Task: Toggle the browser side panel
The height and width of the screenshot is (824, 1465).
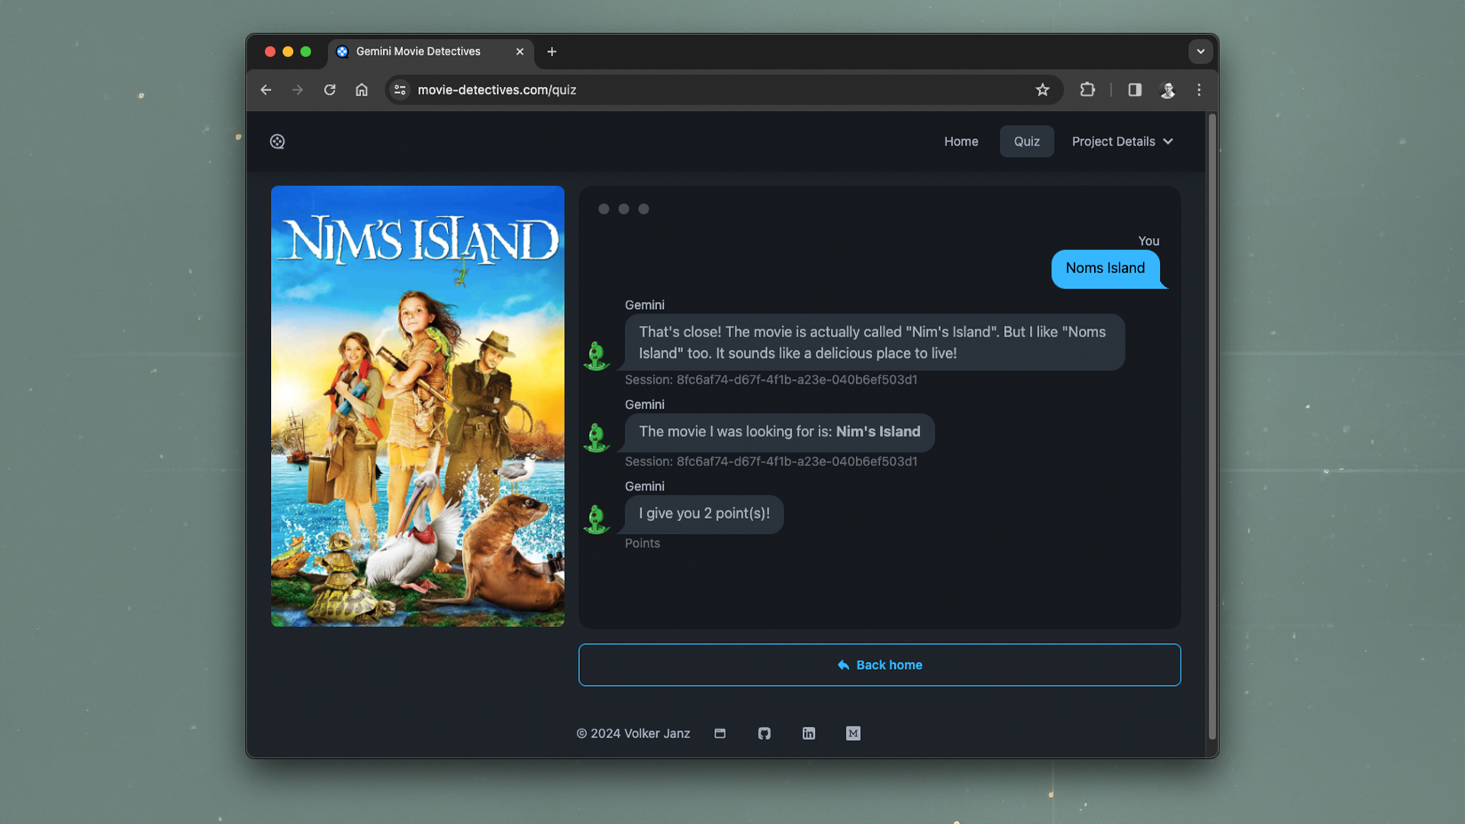Action: click(1135, 90)
